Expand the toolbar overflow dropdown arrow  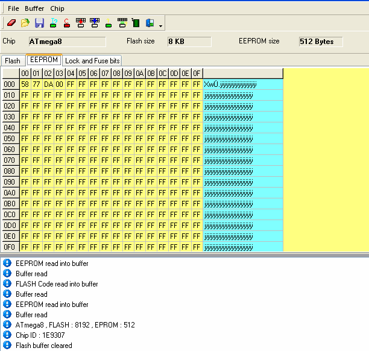click(160, 26)
